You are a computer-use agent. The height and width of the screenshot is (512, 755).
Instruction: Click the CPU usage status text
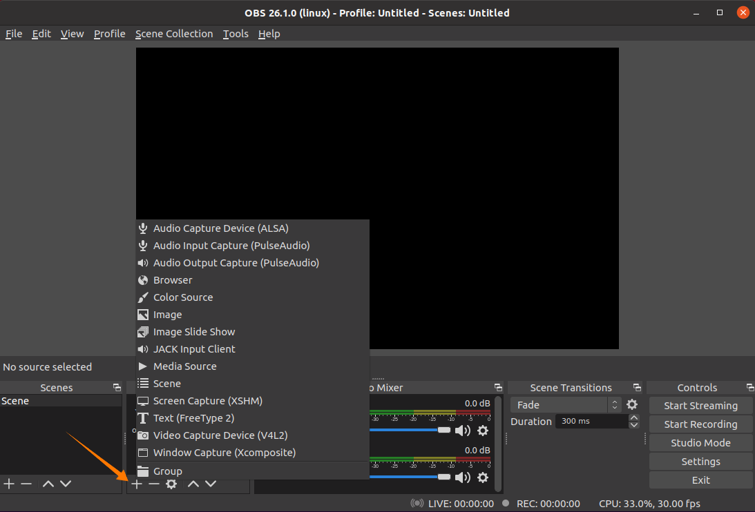coord(649,504)
